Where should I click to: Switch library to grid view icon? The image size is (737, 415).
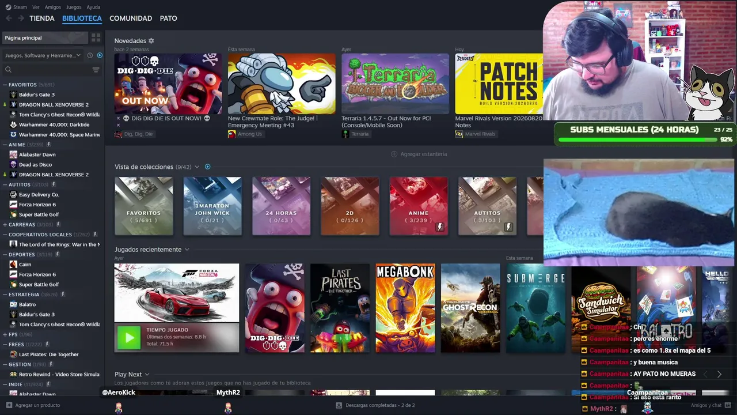96,37
